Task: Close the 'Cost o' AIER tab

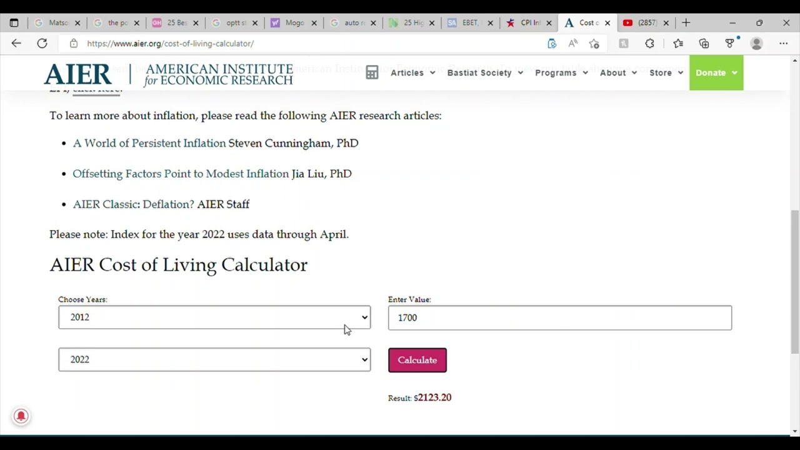Action: click(607, 23)
